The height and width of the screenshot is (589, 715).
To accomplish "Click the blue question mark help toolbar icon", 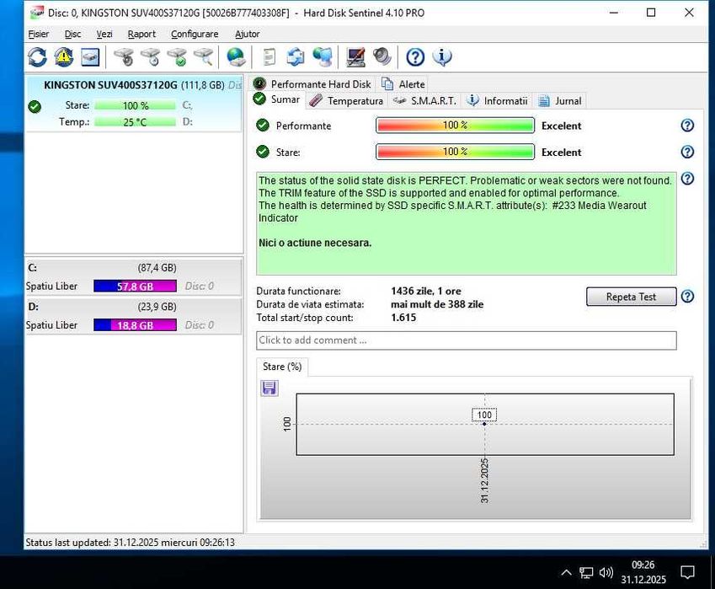I will [x=415, y=57].
